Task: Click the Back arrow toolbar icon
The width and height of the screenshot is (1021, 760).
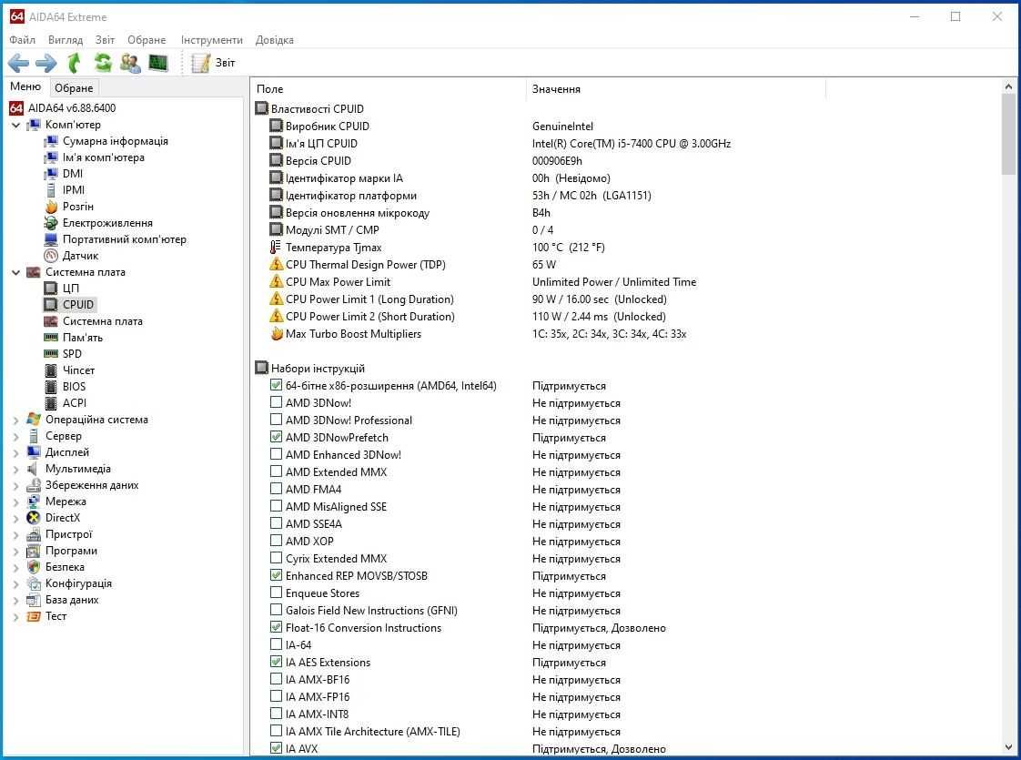Action: click(x=18, y=63)
